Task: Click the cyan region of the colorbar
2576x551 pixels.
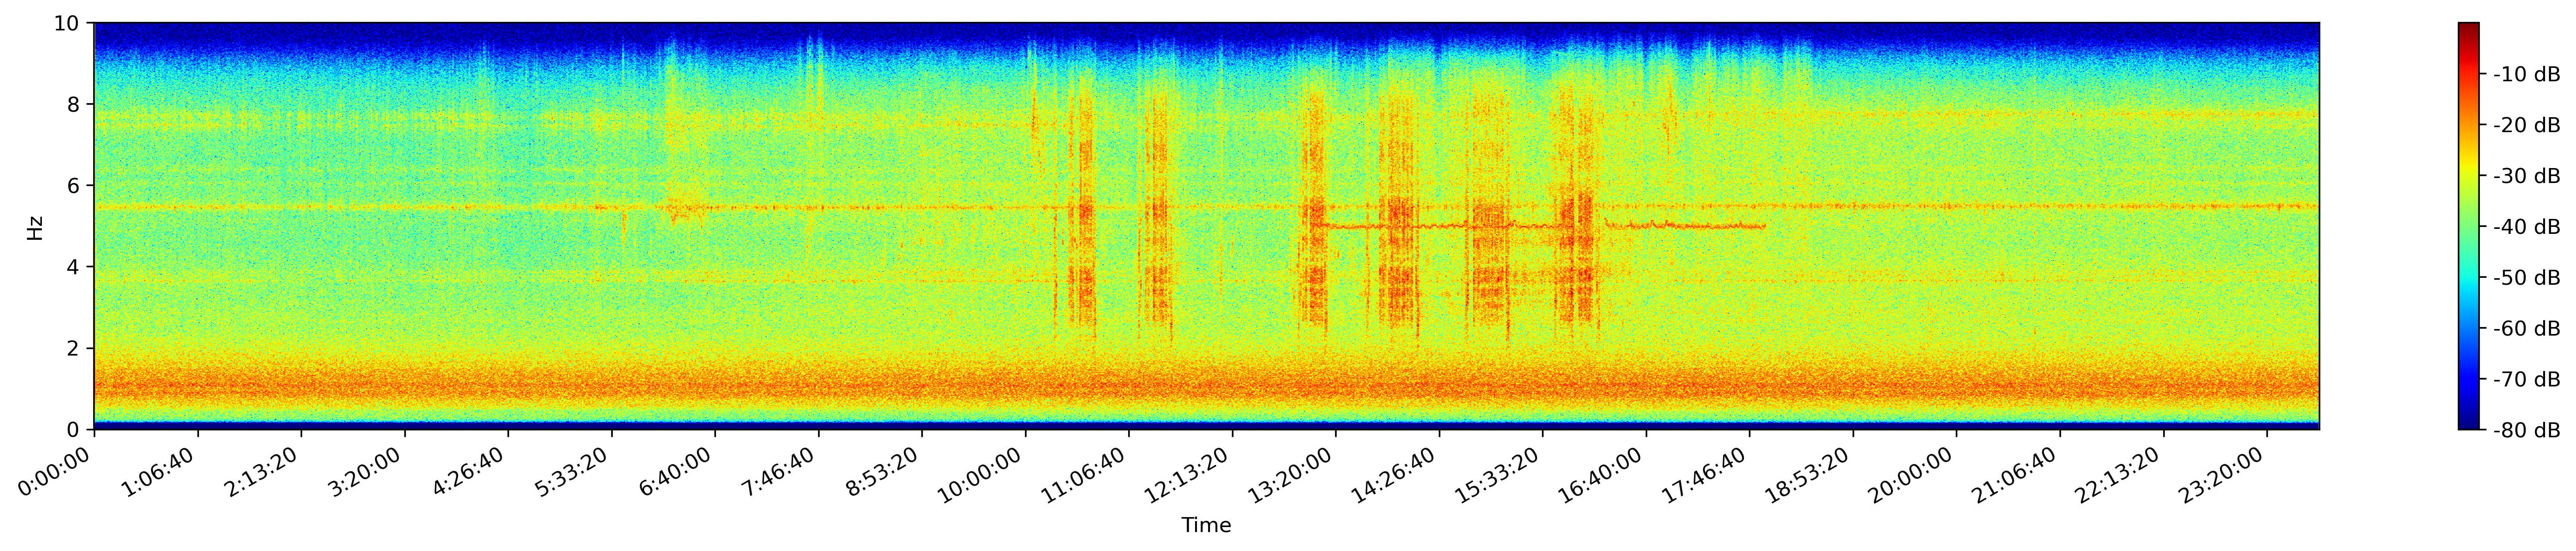Action: click(2468, 285)
